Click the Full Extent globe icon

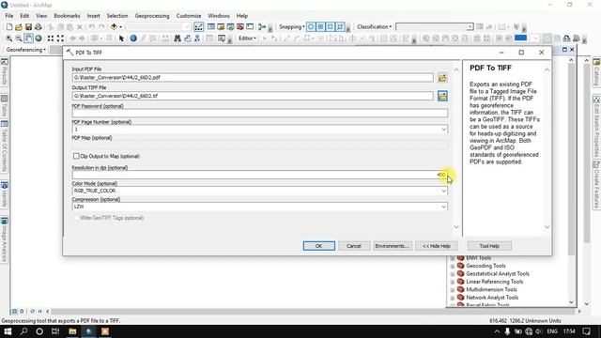[x=39, y=38]
